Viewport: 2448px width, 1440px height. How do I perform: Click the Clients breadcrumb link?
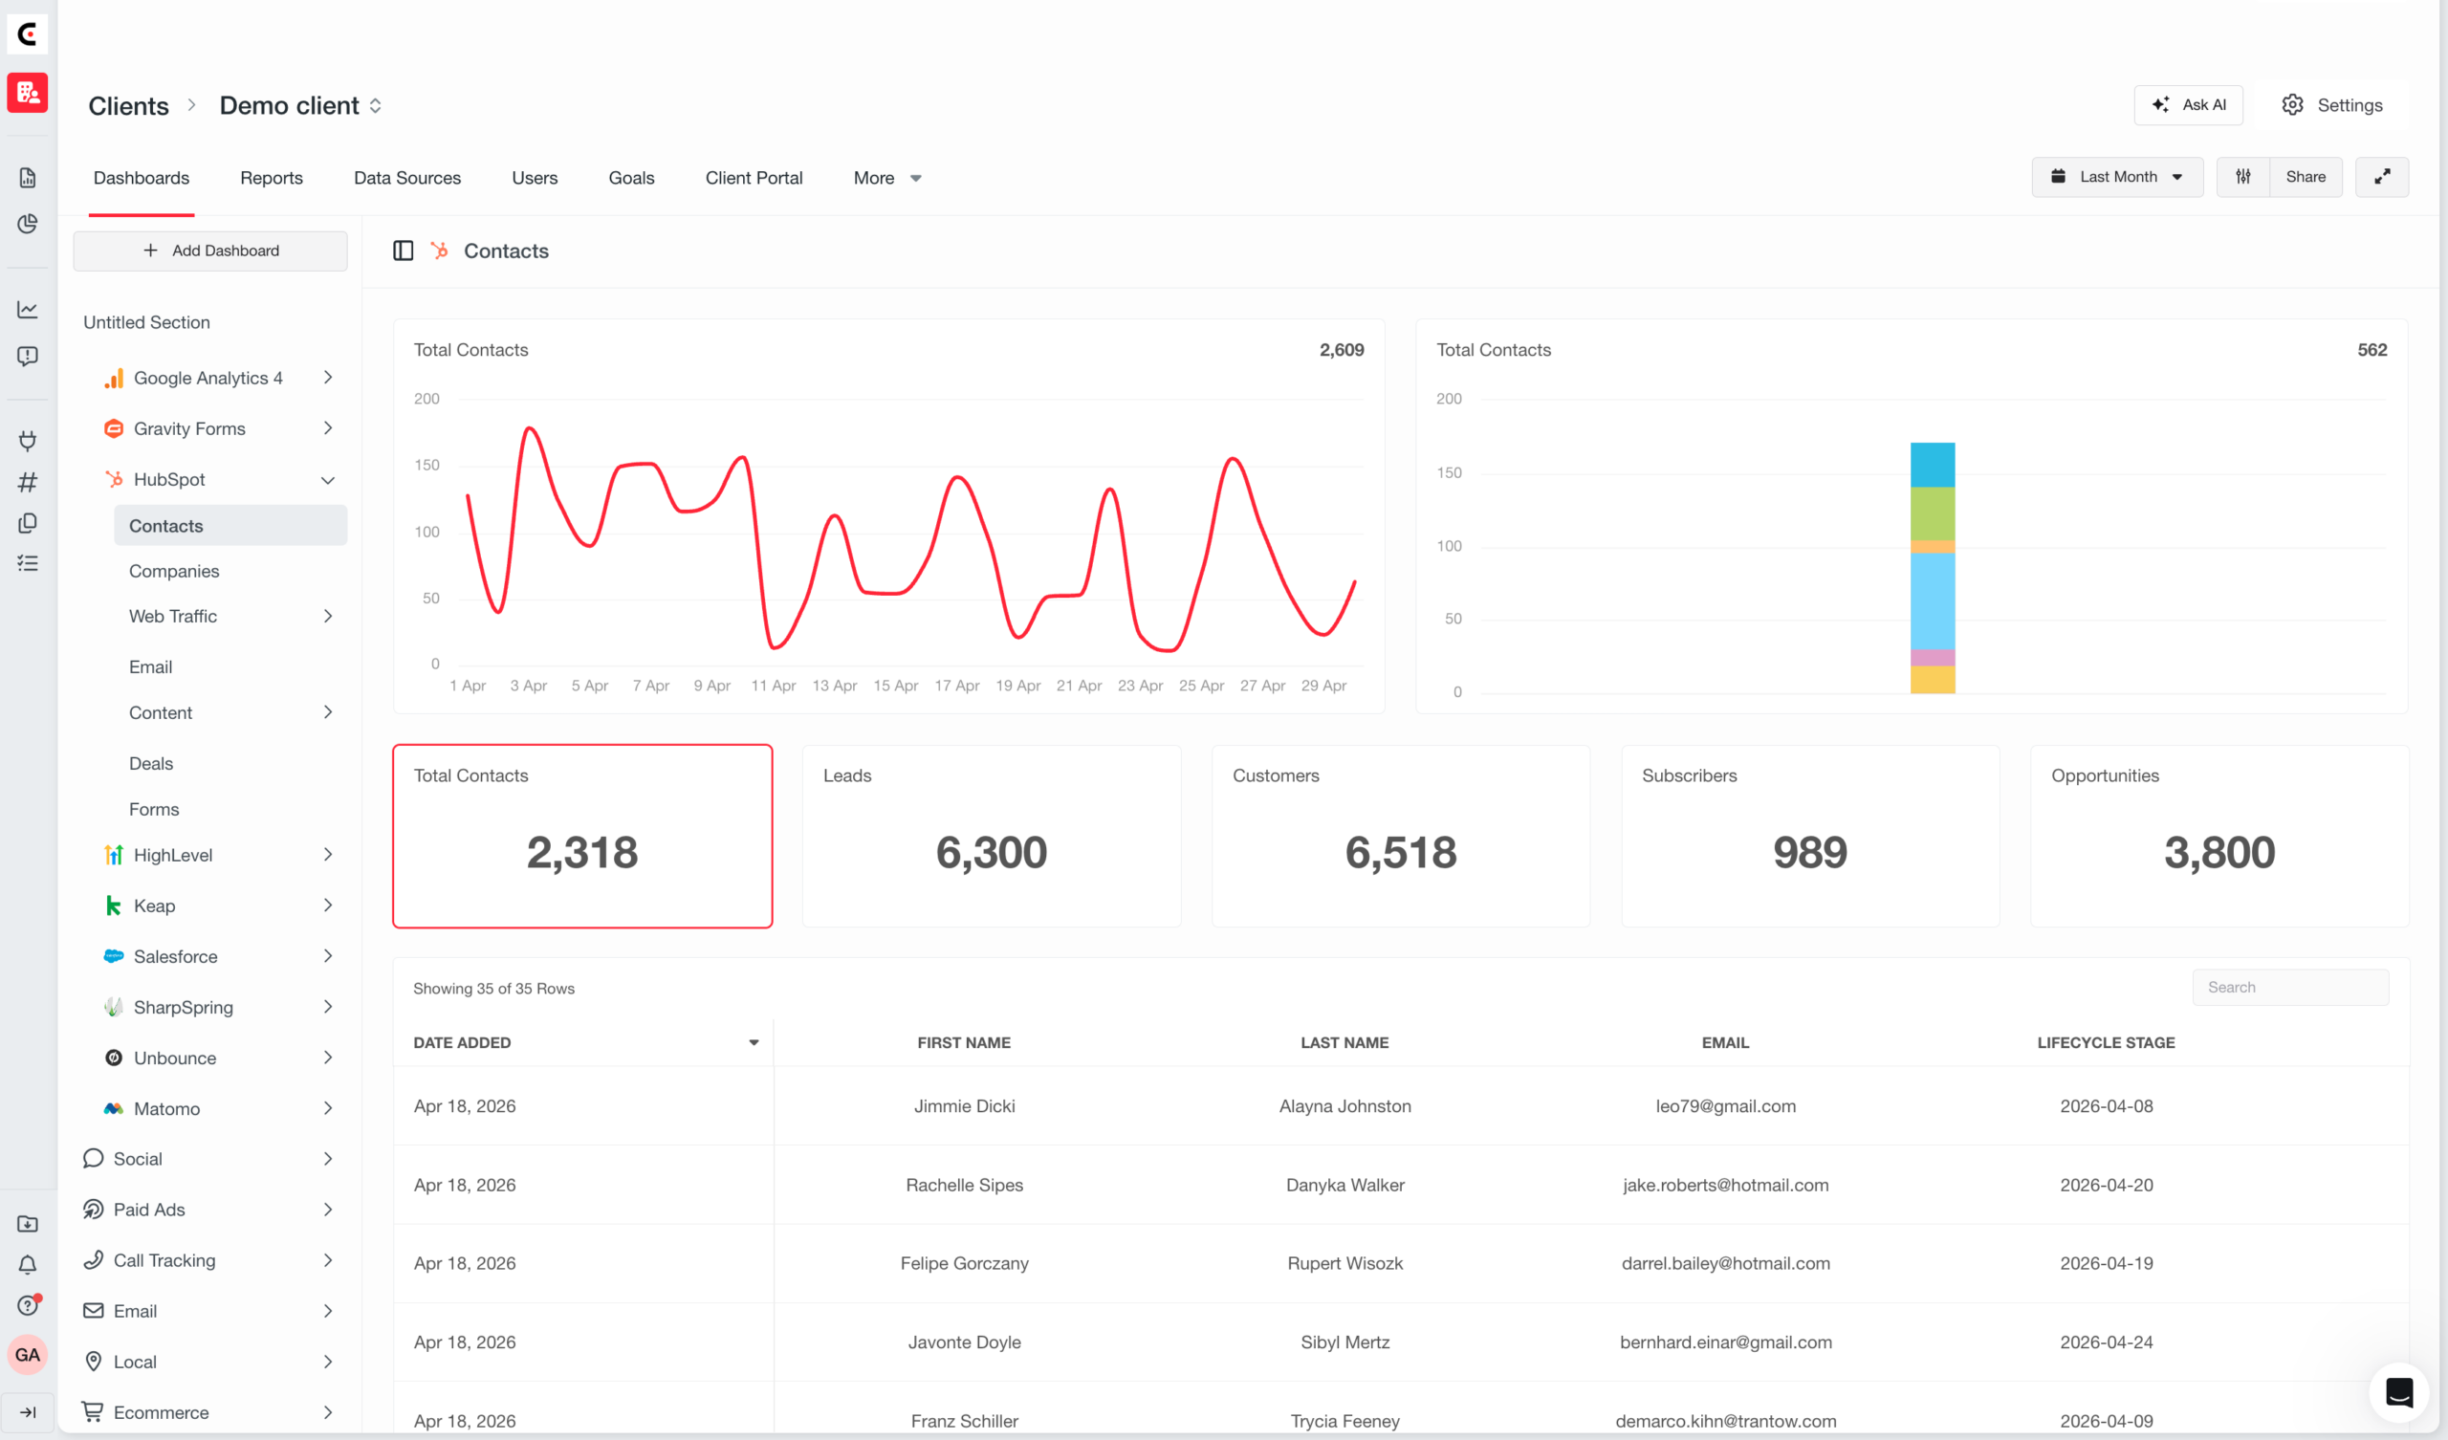(128, 105)
